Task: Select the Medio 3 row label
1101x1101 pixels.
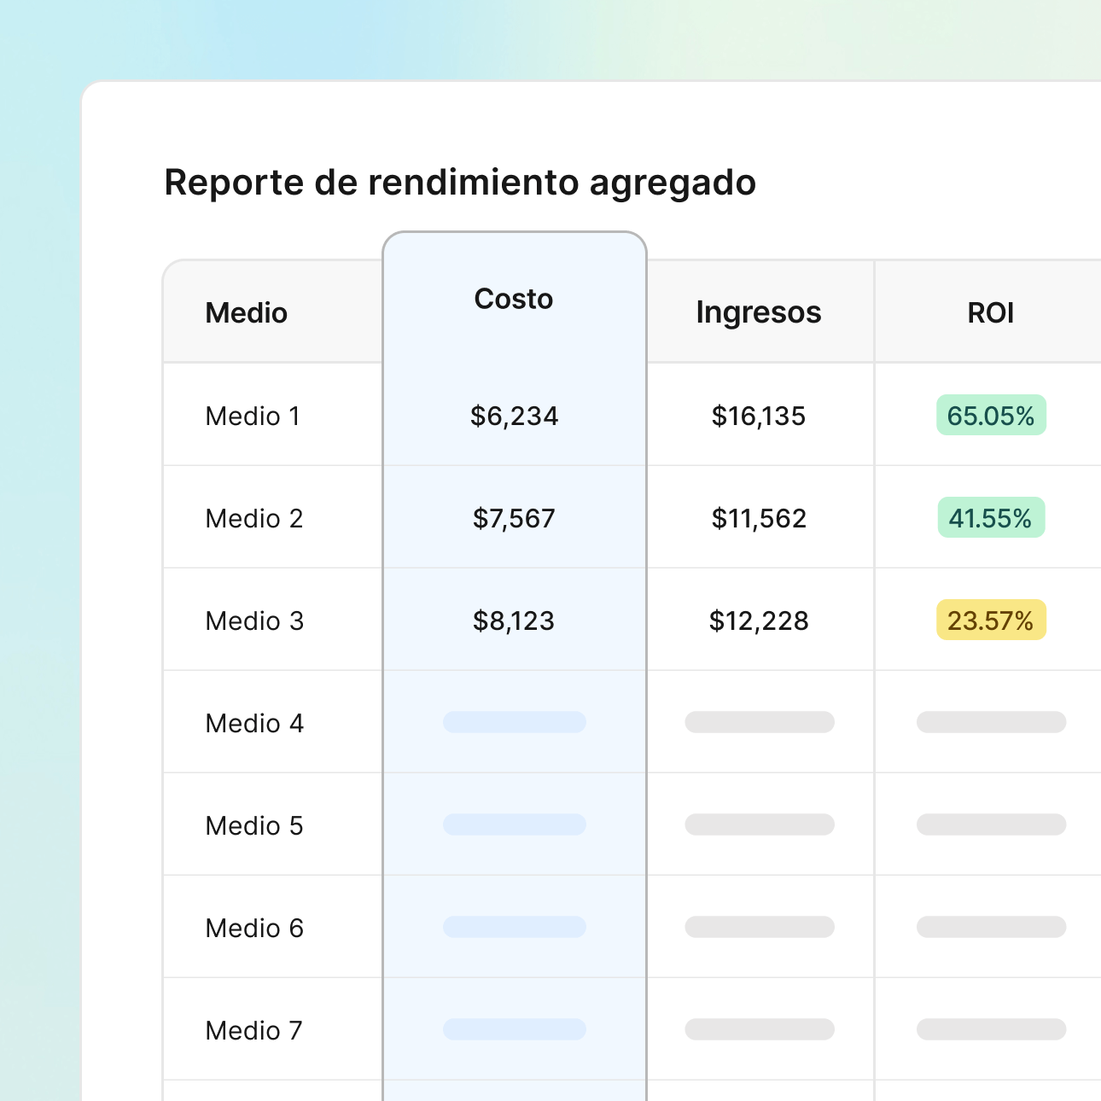Action: pyautogui.click(x=254, y=620)
